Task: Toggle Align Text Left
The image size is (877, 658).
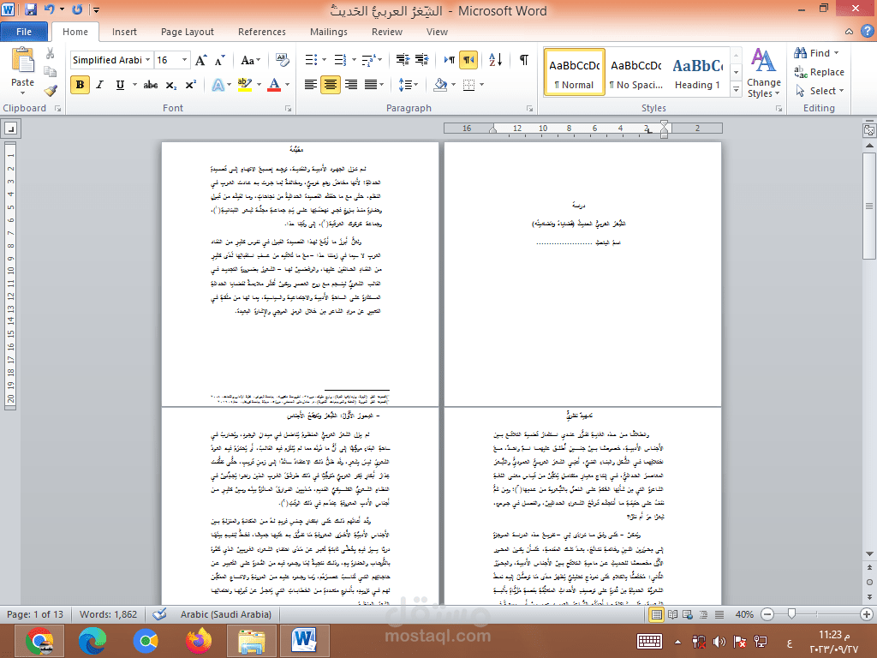Action: [x=310, y=85]
